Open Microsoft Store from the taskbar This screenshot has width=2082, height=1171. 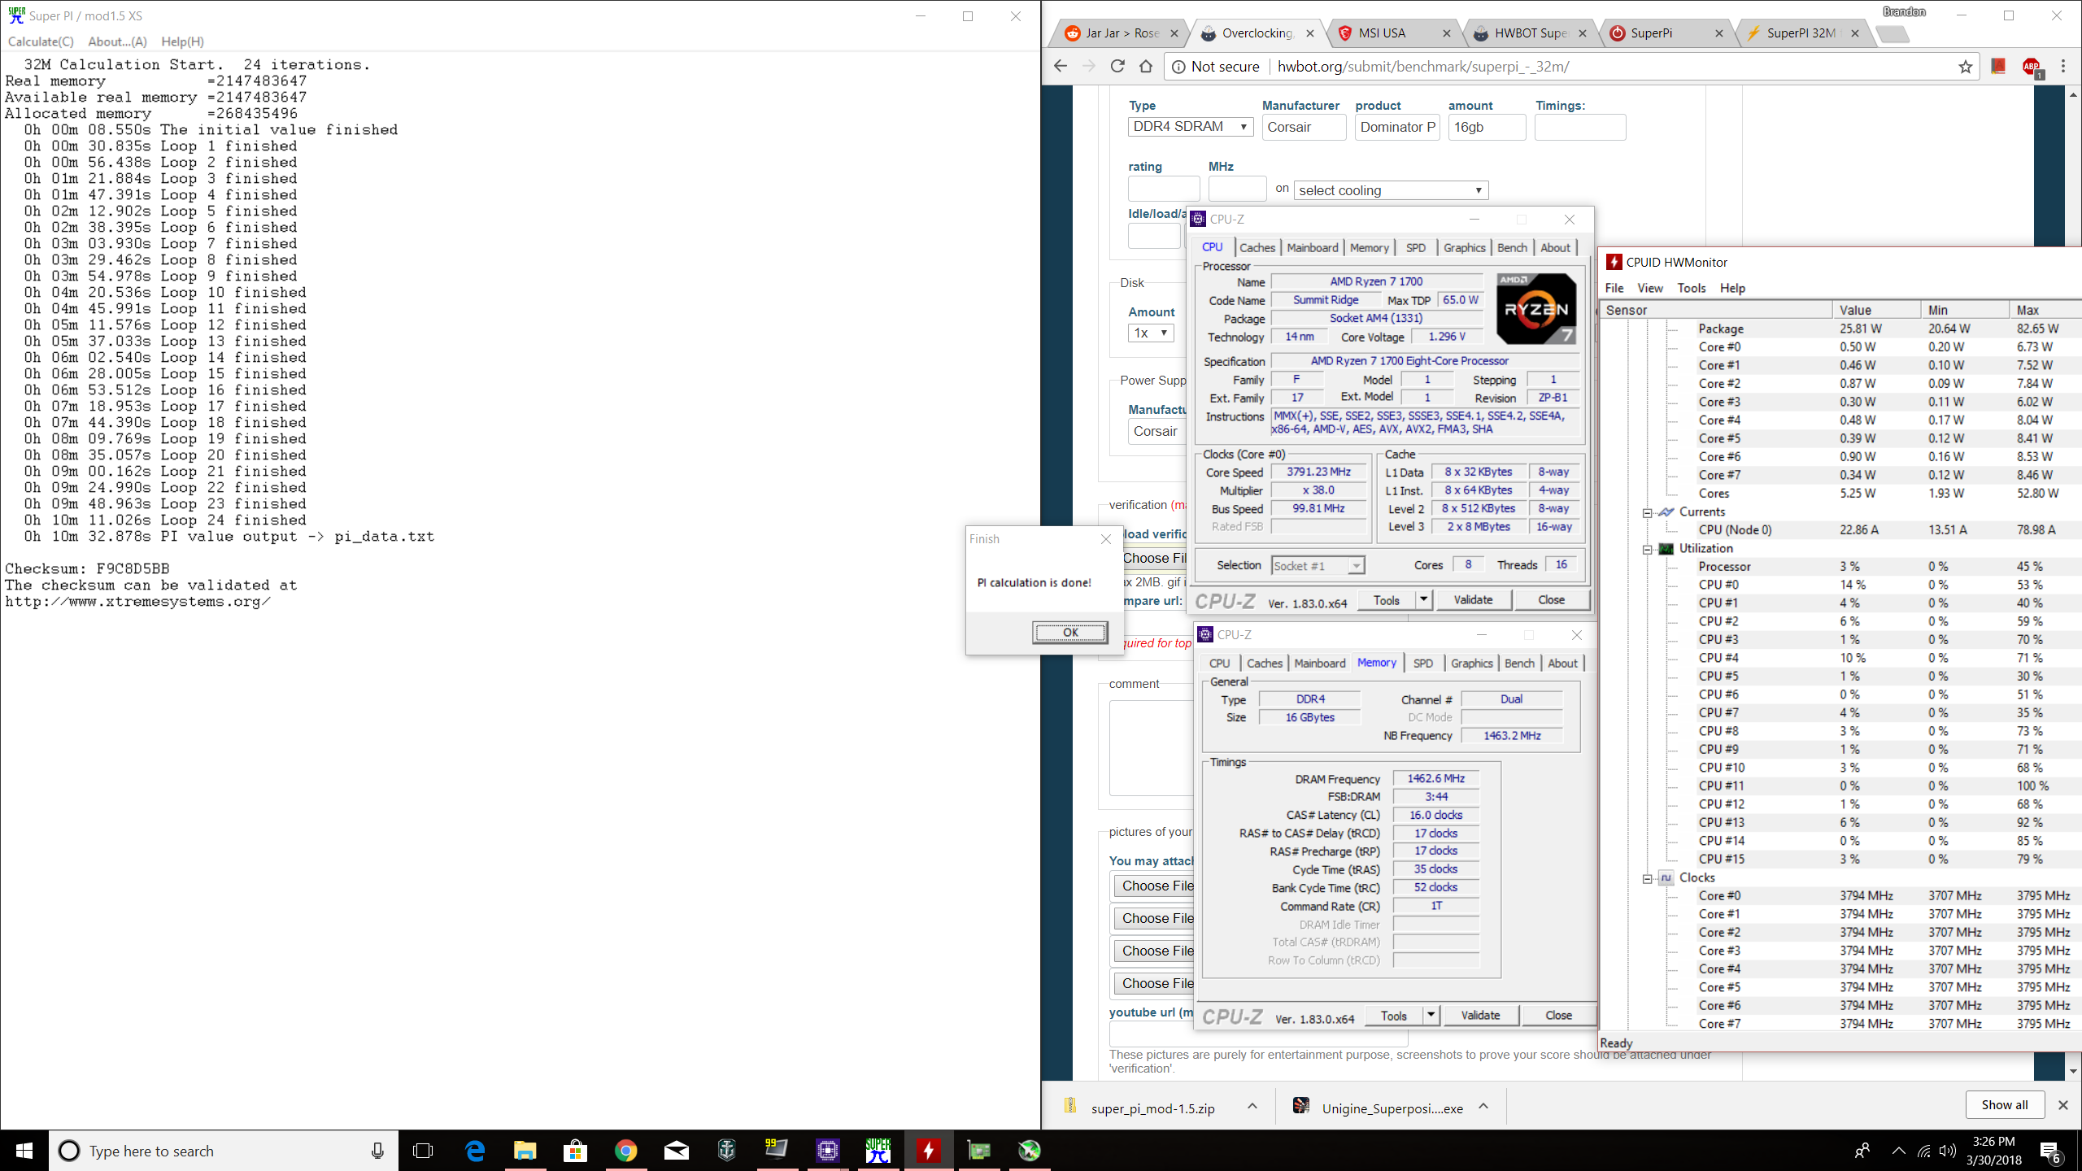pyautogui.click(x=575, y=1151)
